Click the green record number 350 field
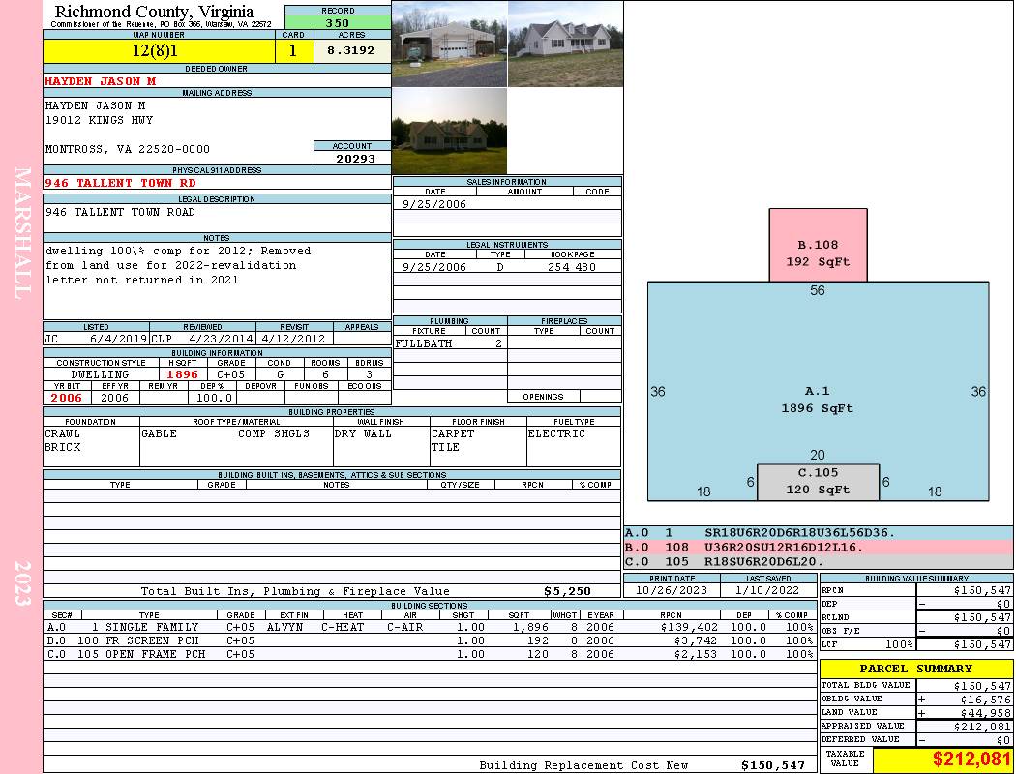This screenshot has width=1016, height=774. tap(338, 23)
